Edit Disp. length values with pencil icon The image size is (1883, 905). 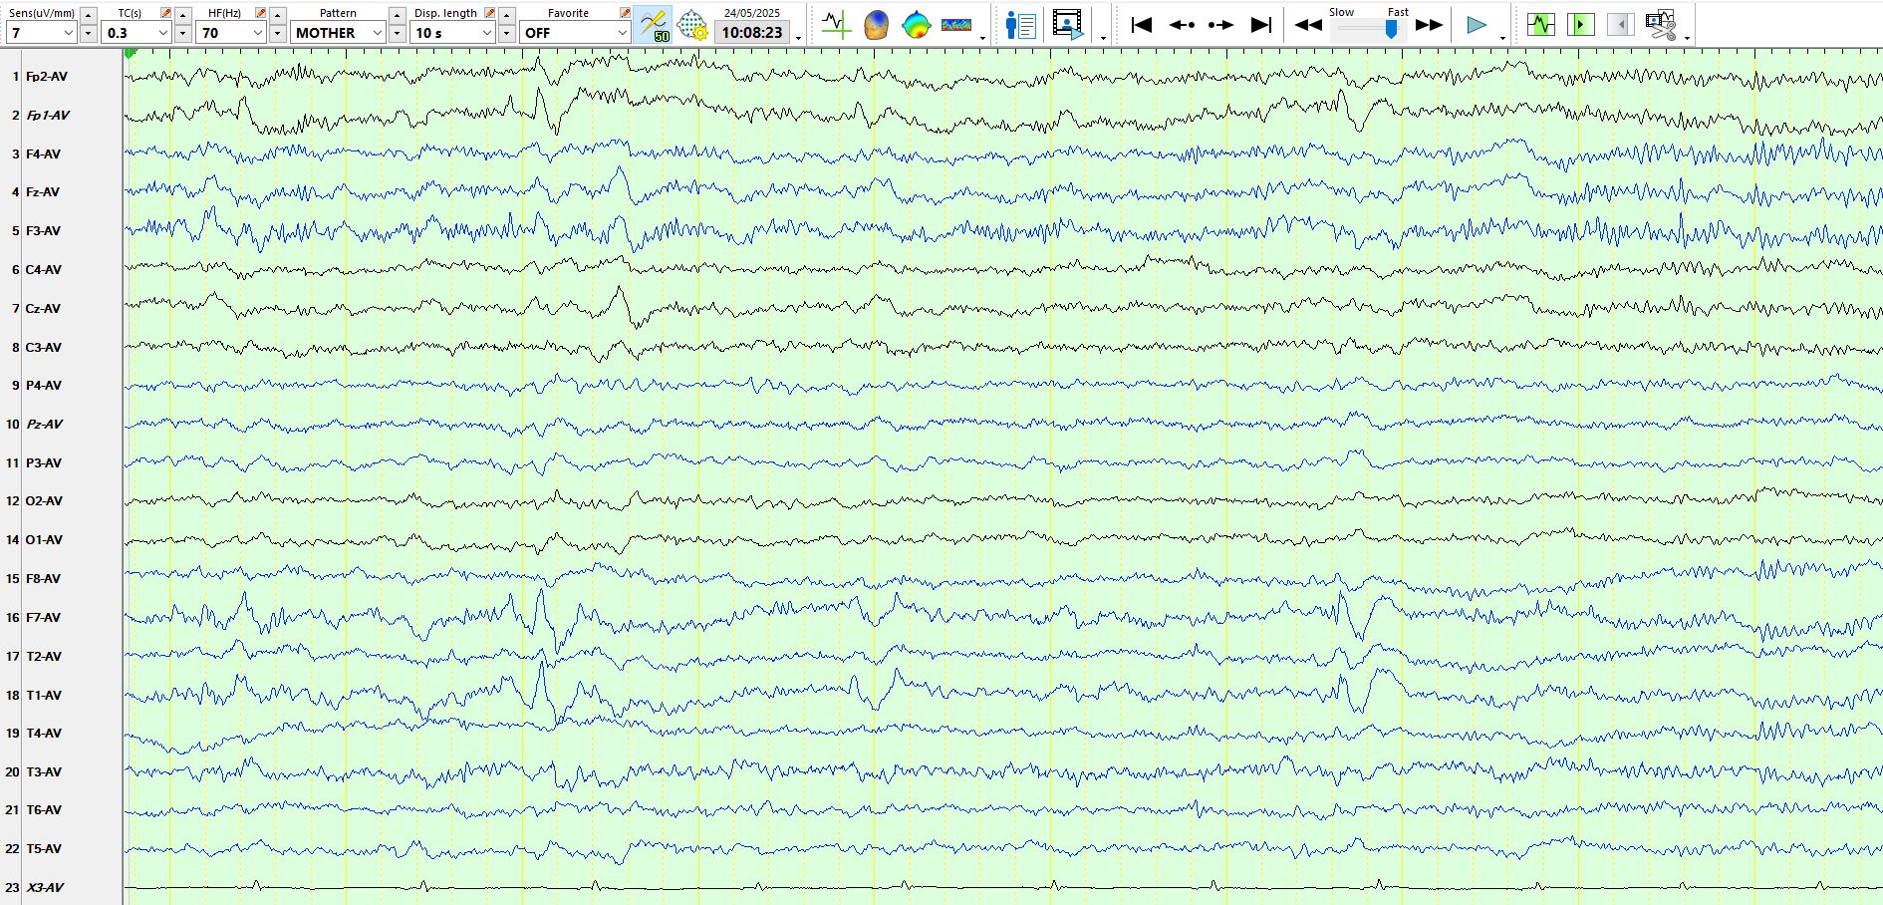click(489, 13)
